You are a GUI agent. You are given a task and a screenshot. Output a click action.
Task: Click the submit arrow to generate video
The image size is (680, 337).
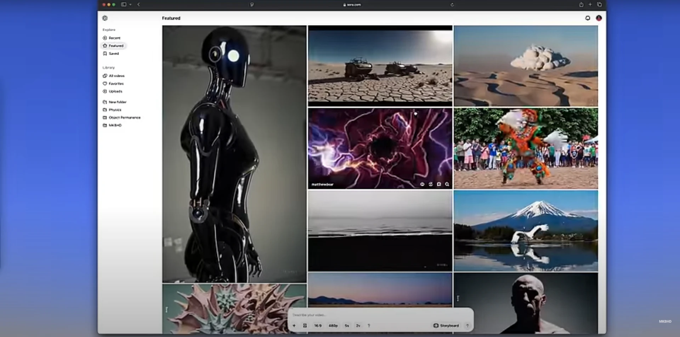coord(467,326)
